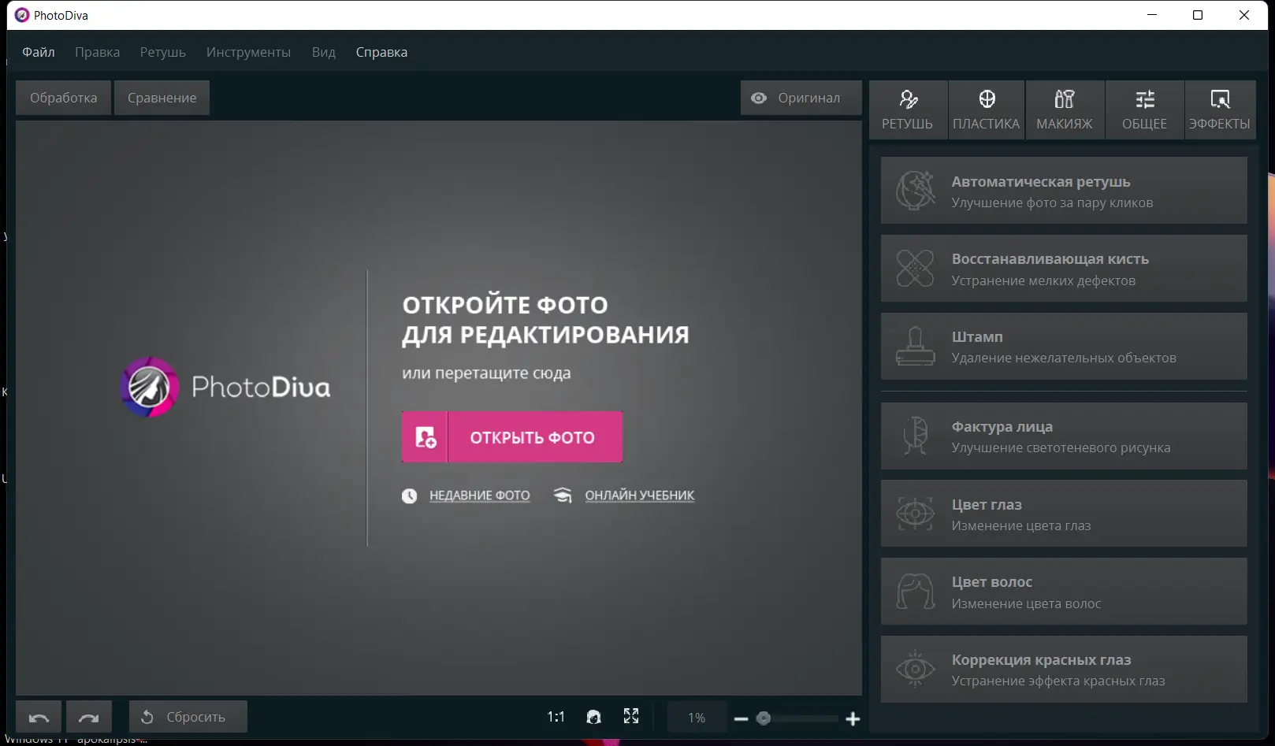Click the Фактура лица face icon
Image resolution: width=1275 pixels, height=746 pixels.
(916, 436)
